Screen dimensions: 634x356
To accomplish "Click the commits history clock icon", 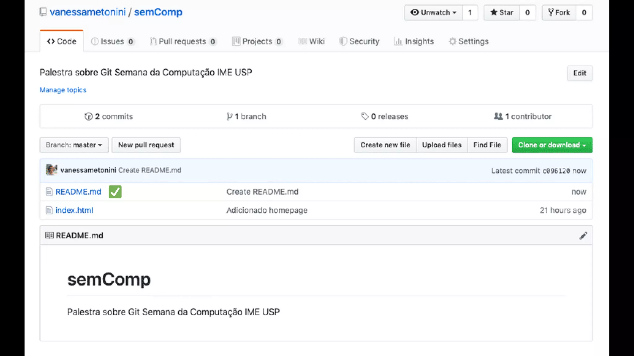I will [x=89, y=117].
